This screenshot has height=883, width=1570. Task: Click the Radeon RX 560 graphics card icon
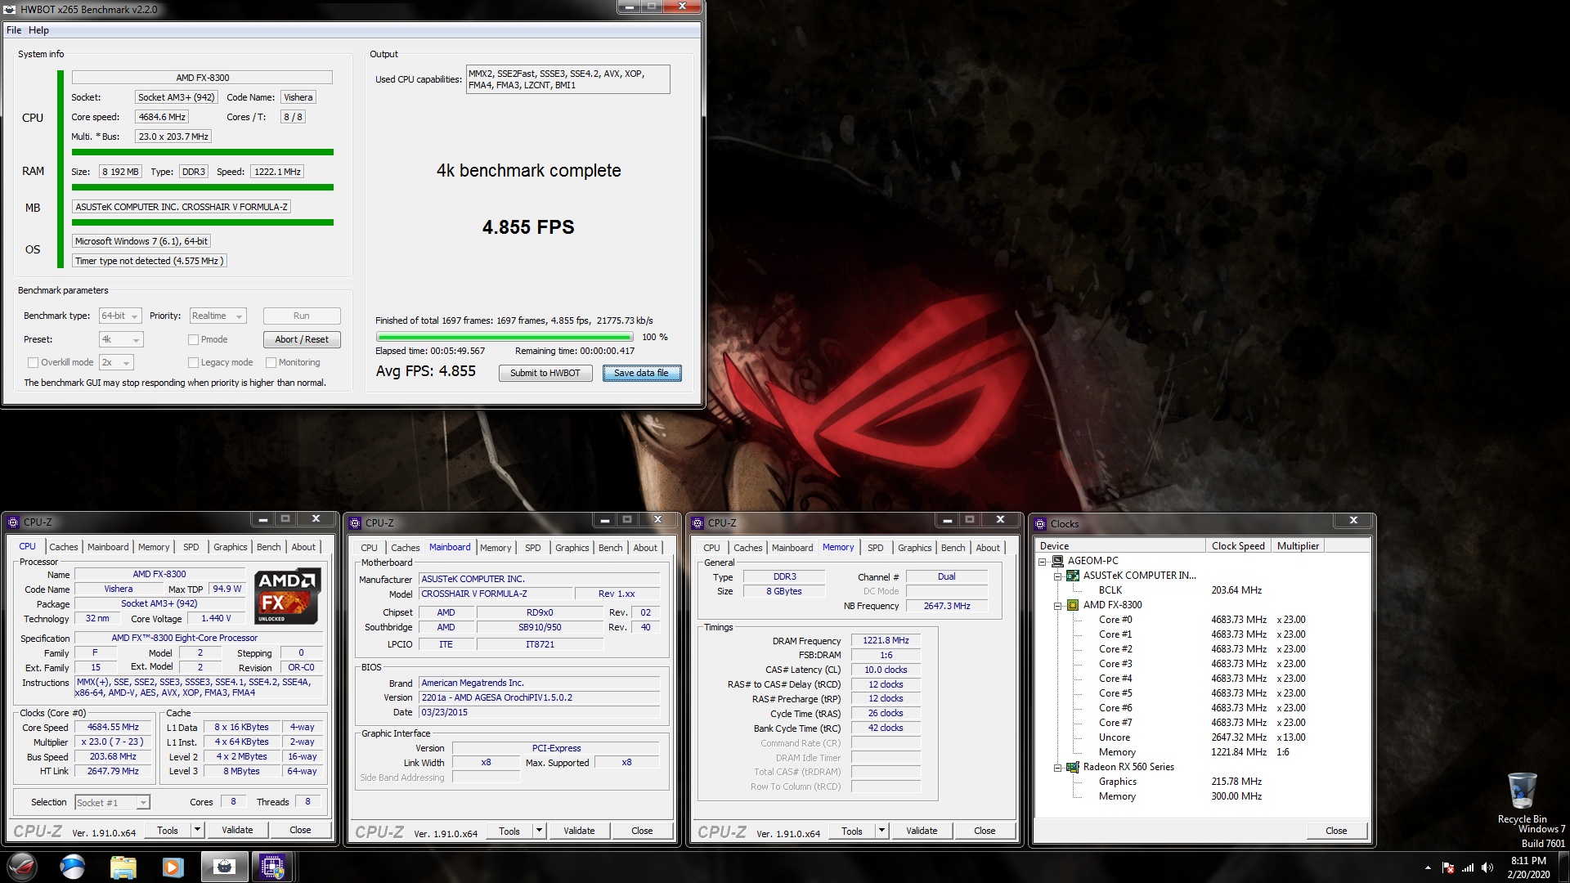1073,767
